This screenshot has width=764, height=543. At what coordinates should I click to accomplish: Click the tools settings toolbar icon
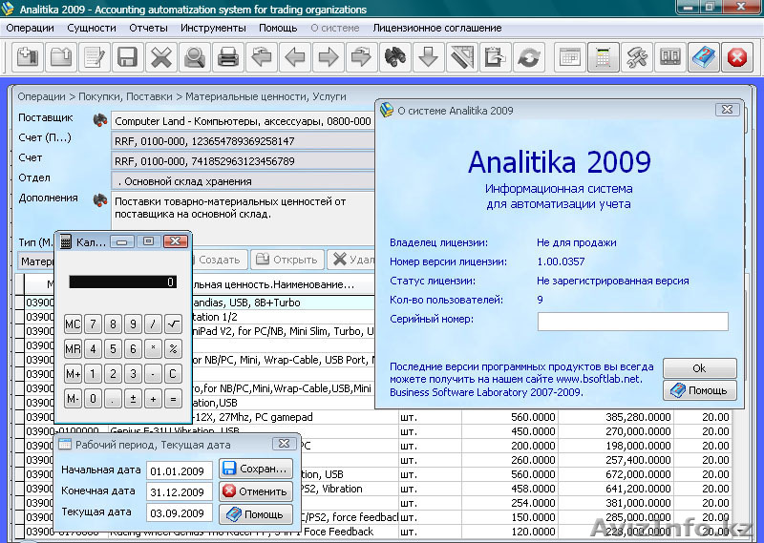point(637,57)
